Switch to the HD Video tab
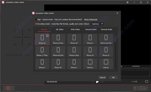Screen dimensions: 151x92 pos(60,29)
